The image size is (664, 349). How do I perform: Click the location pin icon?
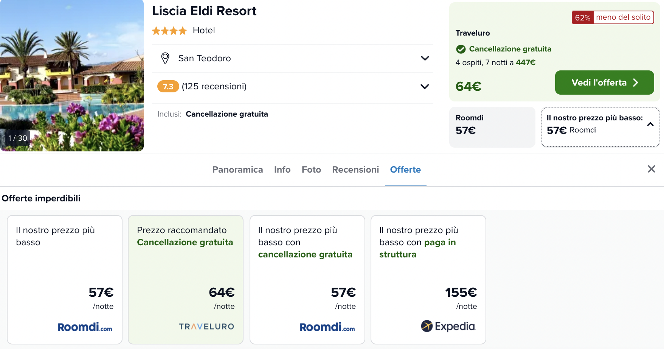[165, 58]
